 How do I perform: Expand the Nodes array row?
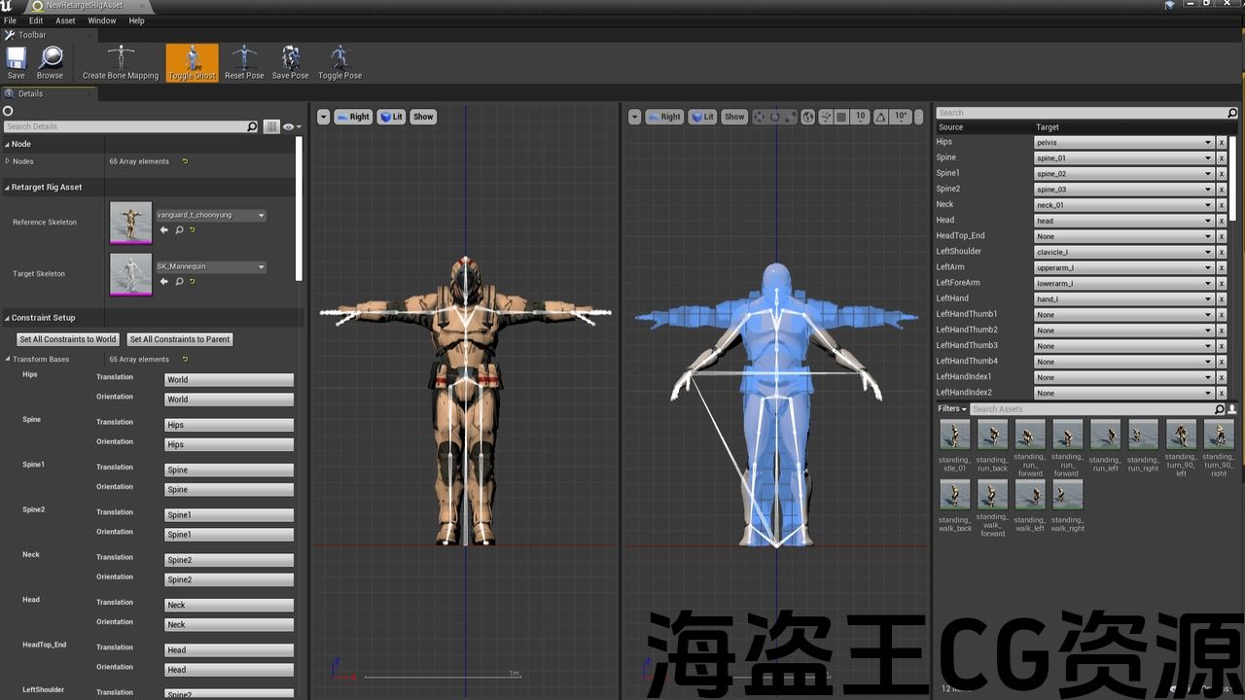click(8, 161)
